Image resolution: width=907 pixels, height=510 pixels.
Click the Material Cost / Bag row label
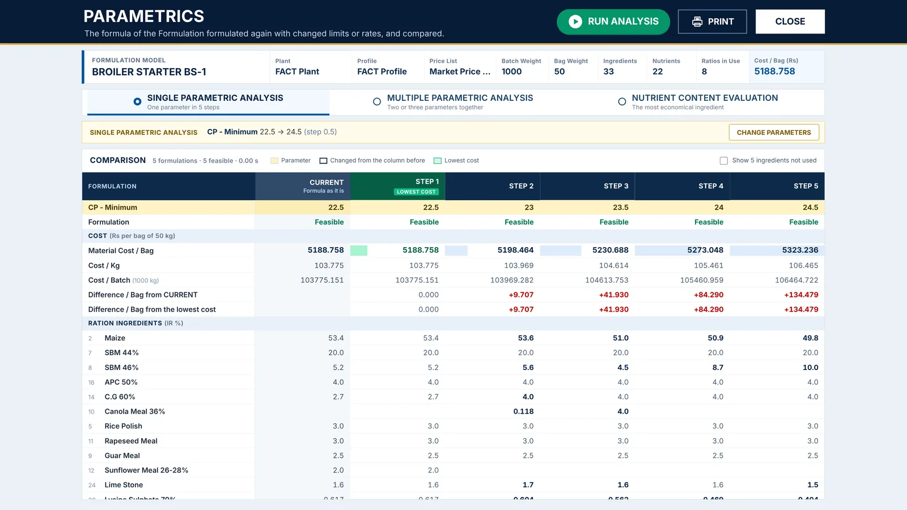coord(121,250)
